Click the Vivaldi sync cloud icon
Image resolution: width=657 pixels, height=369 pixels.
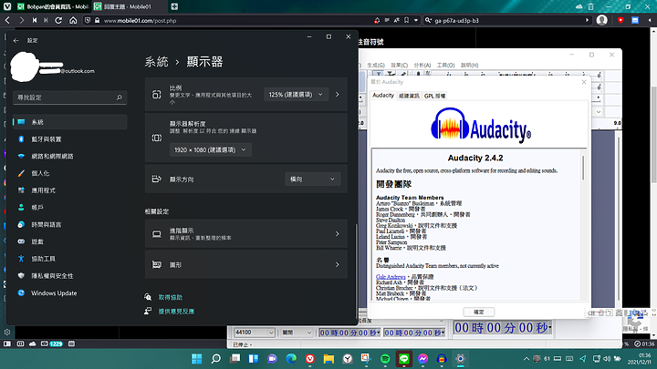pos(579,6)
